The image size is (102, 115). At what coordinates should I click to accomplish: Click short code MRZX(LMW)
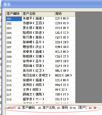click(x=65, y=76)
